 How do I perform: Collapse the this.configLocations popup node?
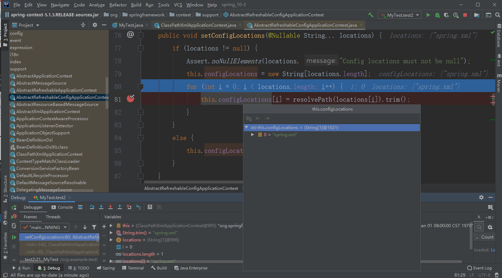point(247,127)
